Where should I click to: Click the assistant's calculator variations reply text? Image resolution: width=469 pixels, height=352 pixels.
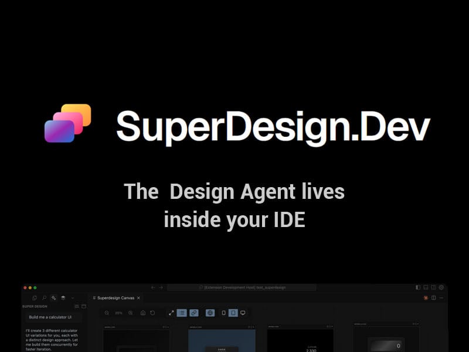coord(52,340)
